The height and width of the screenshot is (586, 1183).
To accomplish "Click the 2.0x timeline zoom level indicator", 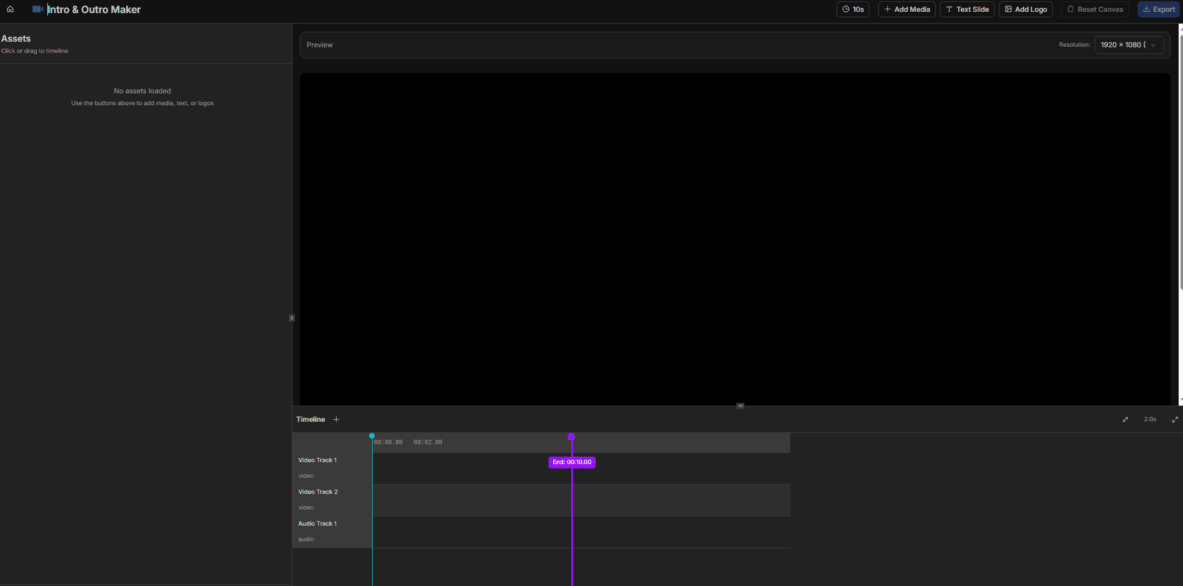I will click(x=1150, y=419).
